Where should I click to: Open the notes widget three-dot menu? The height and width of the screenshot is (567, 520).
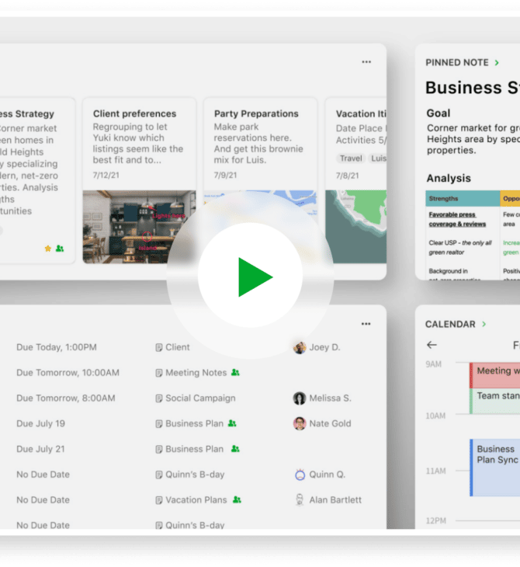366,62
